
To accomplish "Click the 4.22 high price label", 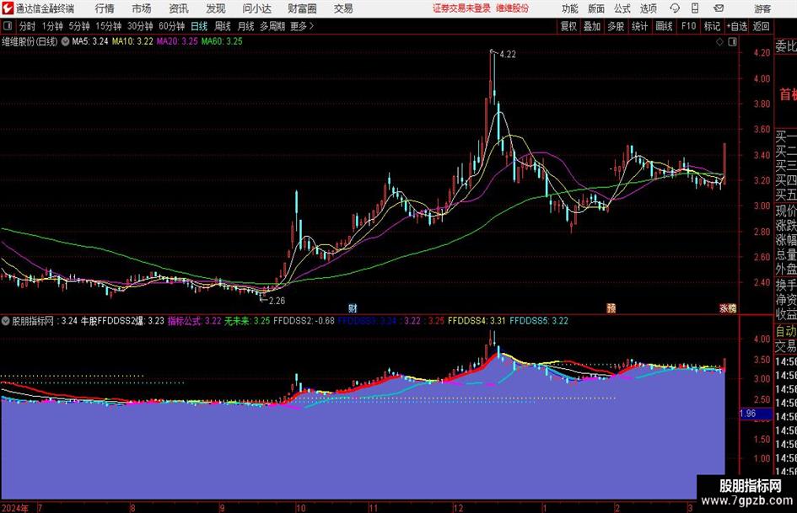I will click(508, 55).
